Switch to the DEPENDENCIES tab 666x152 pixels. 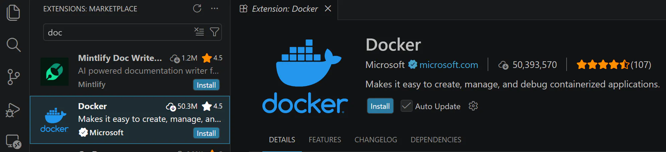tap(436, 140)
